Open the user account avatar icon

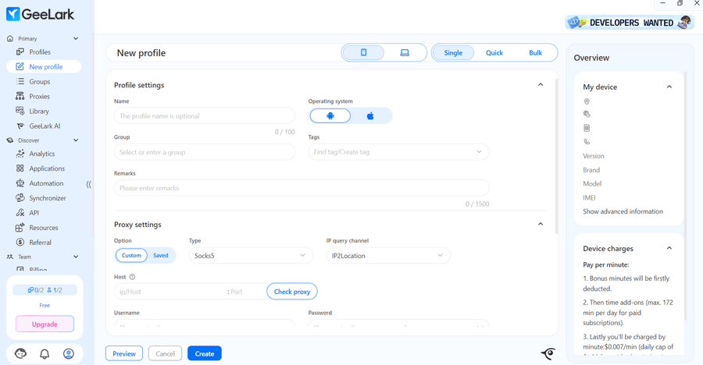[x=69, y=354]
